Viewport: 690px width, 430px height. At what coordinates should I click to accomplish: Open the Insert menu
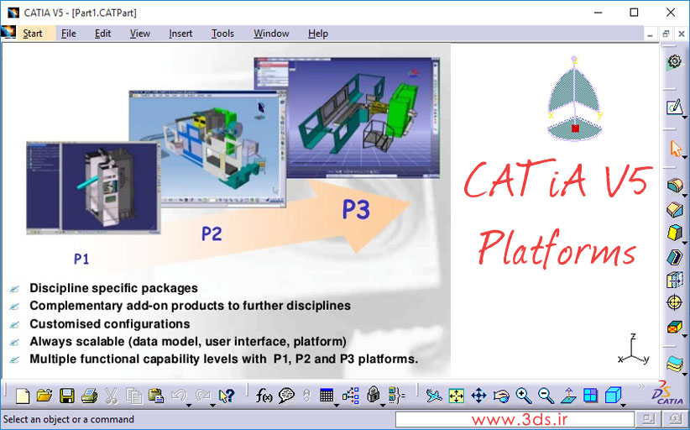point(180,34)
